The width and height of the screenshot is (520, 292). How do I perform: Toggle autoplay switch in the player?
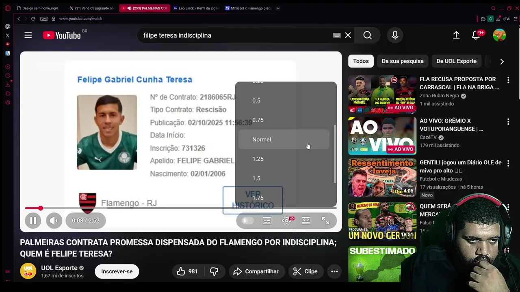pyautogui.click(x=247, y=221)
